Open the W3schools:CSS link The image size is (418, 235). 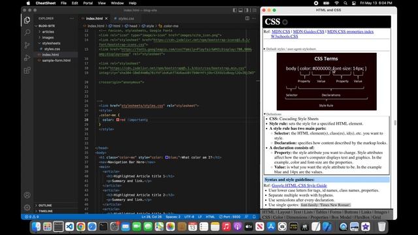click(x=285, y=37)
